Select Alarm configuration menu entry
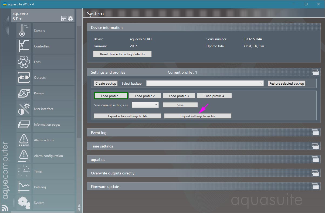This screenshot has width=325, height=213. point(48,156)
